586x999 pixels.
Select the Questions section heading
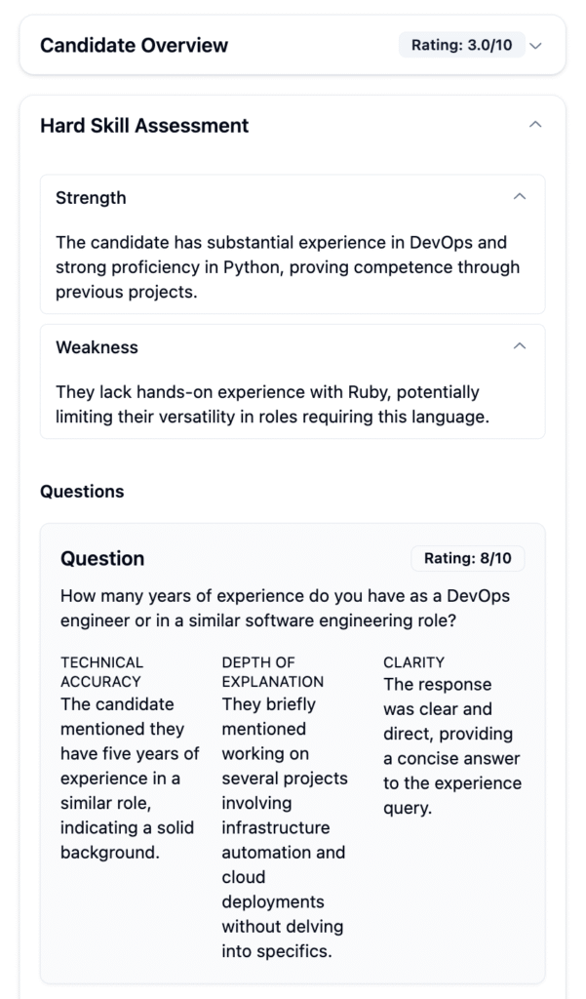pos(82,492)
